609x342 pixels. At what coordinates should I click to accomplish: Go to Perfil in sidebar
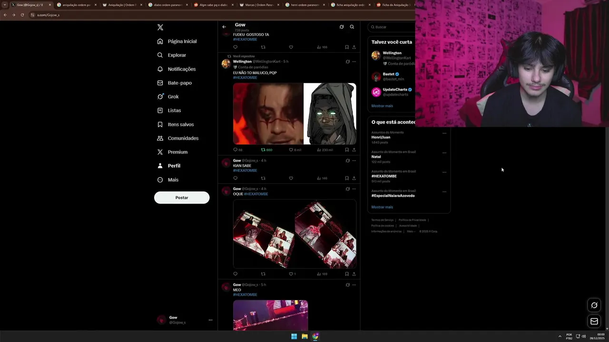169,166
